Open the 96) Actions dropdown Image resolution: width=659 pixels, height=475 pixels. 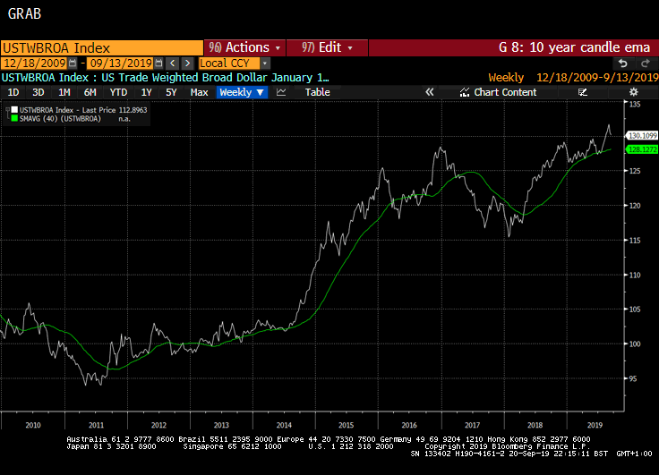(244, 47)
